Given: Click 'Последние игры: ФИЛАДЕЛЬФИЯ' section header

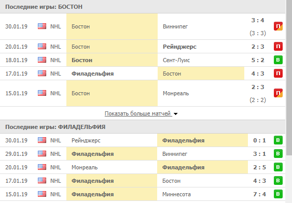Looking at the screenshot, I should click(55, 127).
